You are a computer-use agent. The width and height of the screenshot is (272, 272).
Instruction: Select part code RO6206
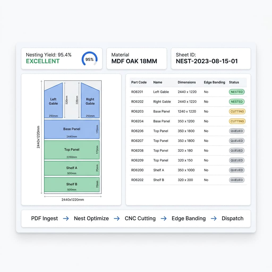point(137,131)
